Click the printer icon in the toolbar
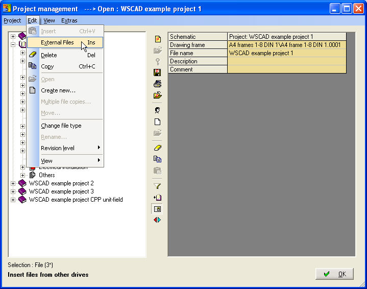The height and width of the screenshot is (289, 367). [x=157, y=84]
